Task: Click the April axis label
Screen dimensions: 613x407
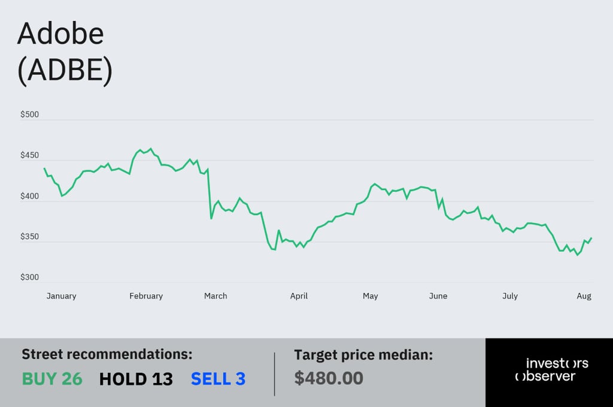Action: pyautogui.click(x=299, y=296)
